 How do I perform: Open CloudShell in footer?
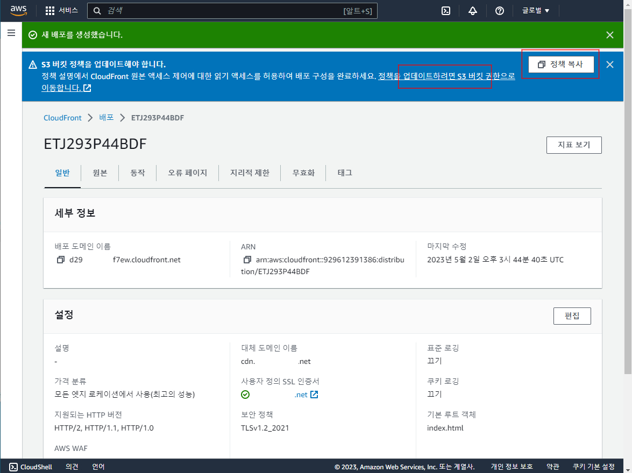[x=31, y=467]
